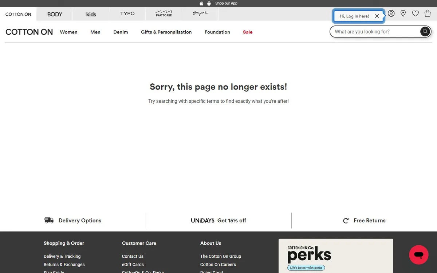Open the shopping bag icon
This screenshot has width=437, height=273.
428,13
